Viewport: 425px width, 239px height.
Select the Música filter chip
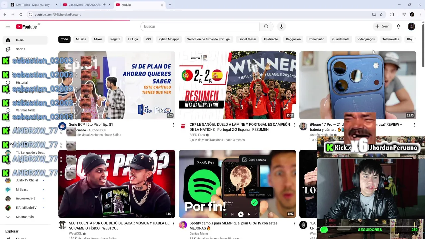click(x=81, y=39)
